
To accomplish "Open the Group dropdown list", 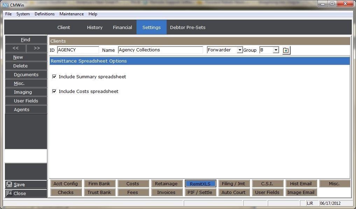I will tap(276, 50).
